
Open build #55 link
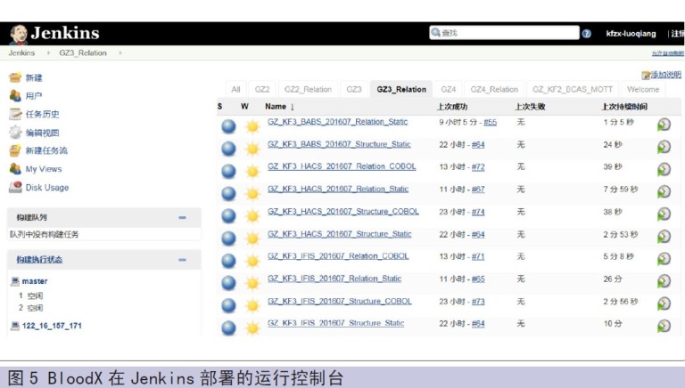point(491,123)
